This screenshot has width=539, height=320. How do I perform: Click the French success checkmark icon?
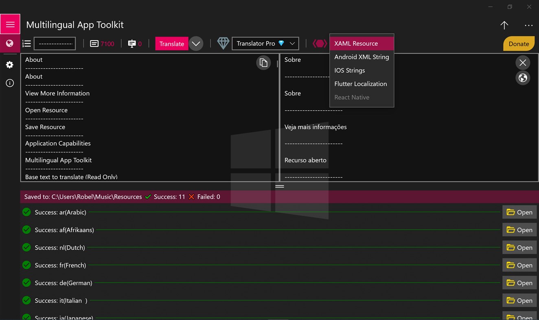point(26,265)
